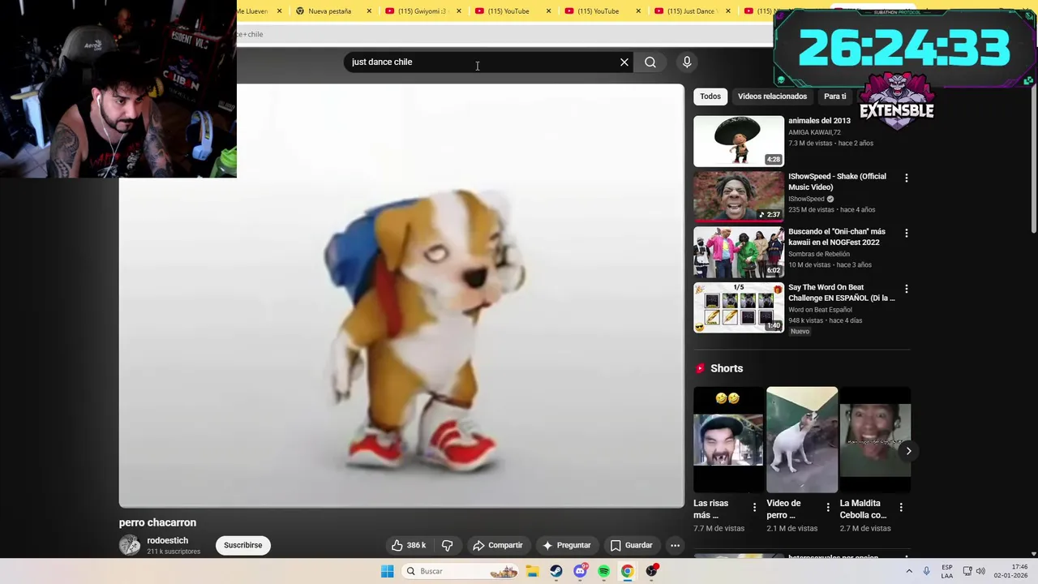The width and height of the screenshot is (1038, 584).
Task: Open Discord from taskbar
Action: point(580,571)
